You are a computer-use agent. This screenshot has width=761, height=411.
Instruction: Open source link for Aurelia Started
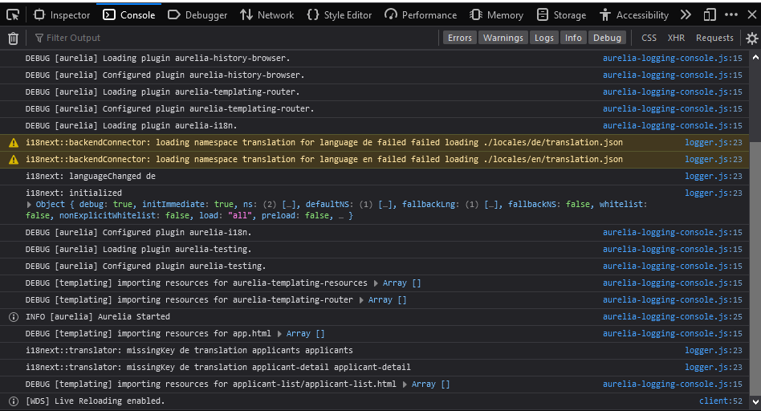click(672, 316)
